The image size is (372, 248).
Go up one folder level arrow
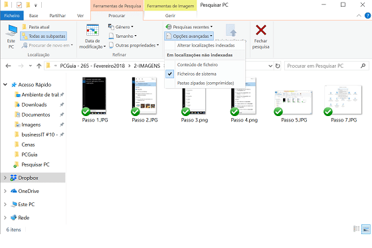click(x=39, y=66)
